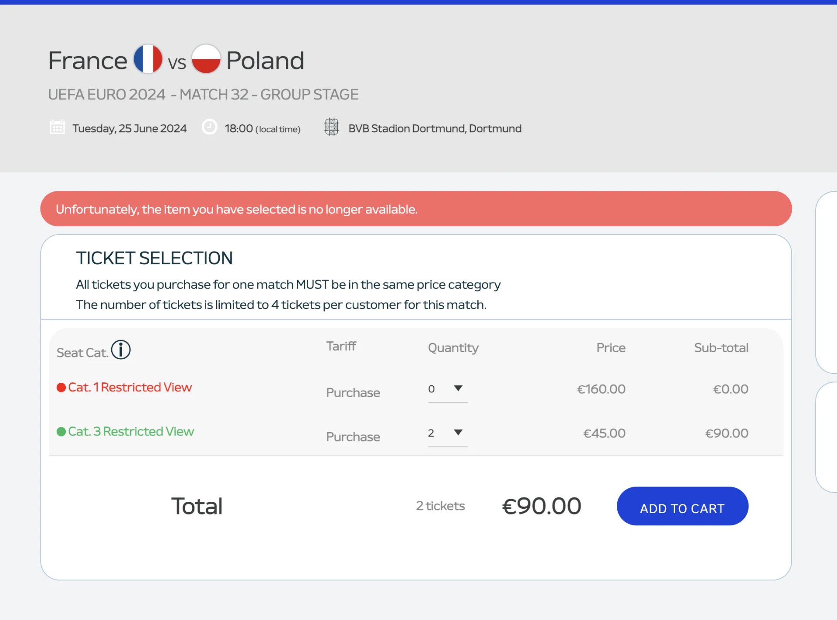
Task: Click the France flag icon
Action: coord(148,59)
